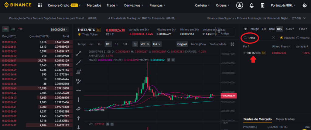Sort pairs by Último Preço

281,46
